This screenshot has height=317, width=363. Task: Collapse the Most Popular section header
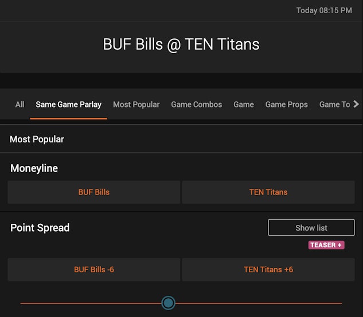[x=37, y=139]
